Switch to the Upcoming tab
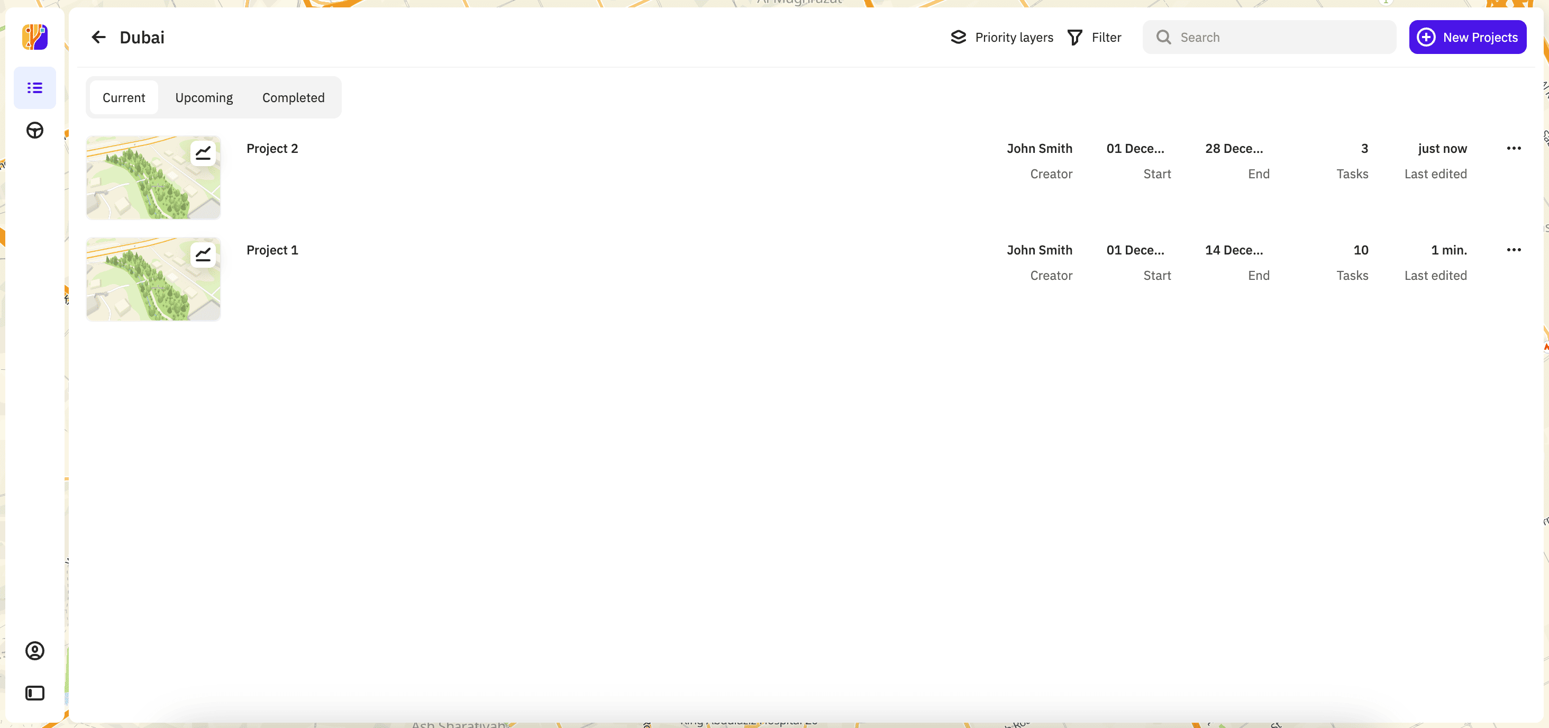Viewport: 1549px width, 728px height. tap(204, 97)
